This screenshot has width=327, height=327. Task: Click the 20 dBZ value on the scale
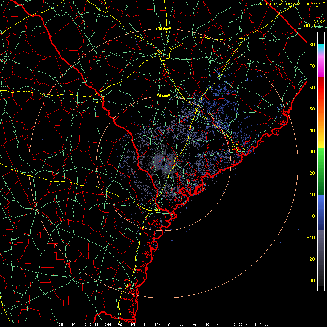pos(312,173)
